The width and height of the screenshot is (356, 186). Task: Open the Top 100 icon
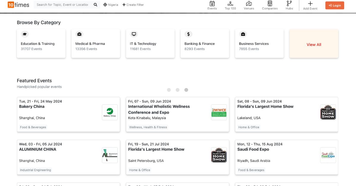230,4
